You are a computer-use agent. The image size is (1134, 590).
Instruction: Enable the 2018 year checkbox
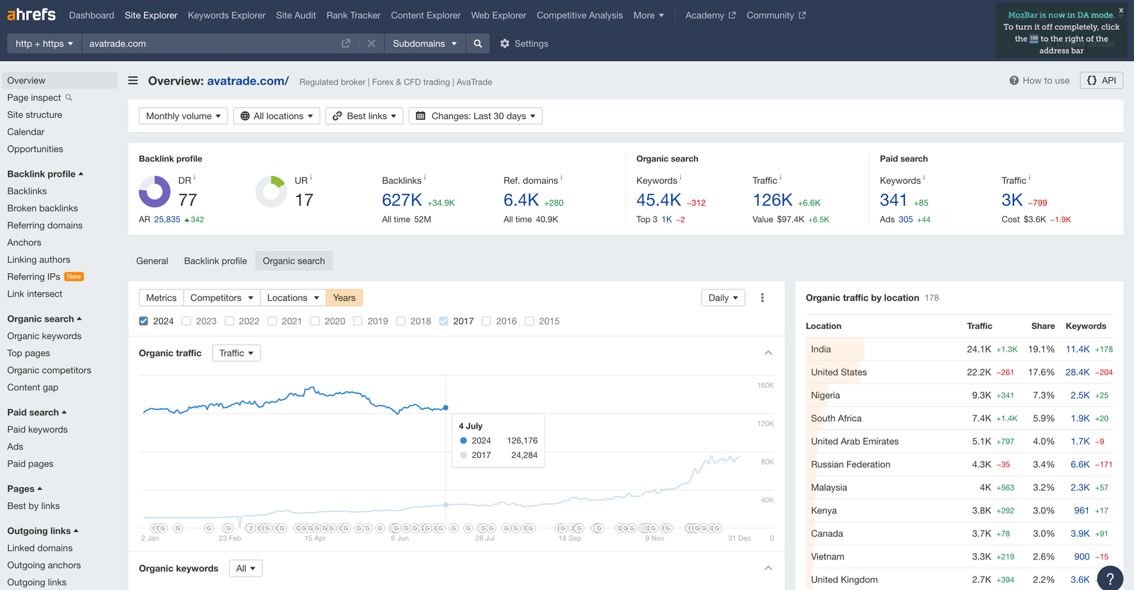(401, 321)
